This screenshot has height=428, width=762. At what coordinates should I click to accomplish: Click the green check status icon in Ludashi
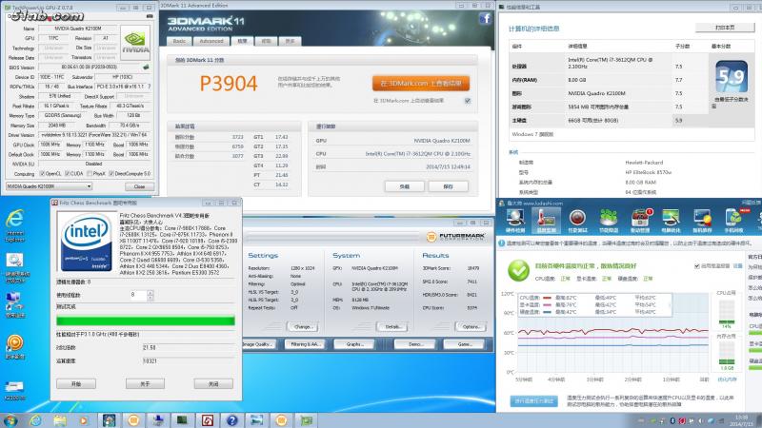coord(518,270)
